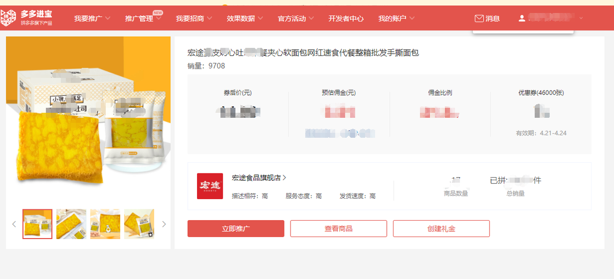Open the 消息 envelope icon
This screenshot has height=279, width=614.
479,18
